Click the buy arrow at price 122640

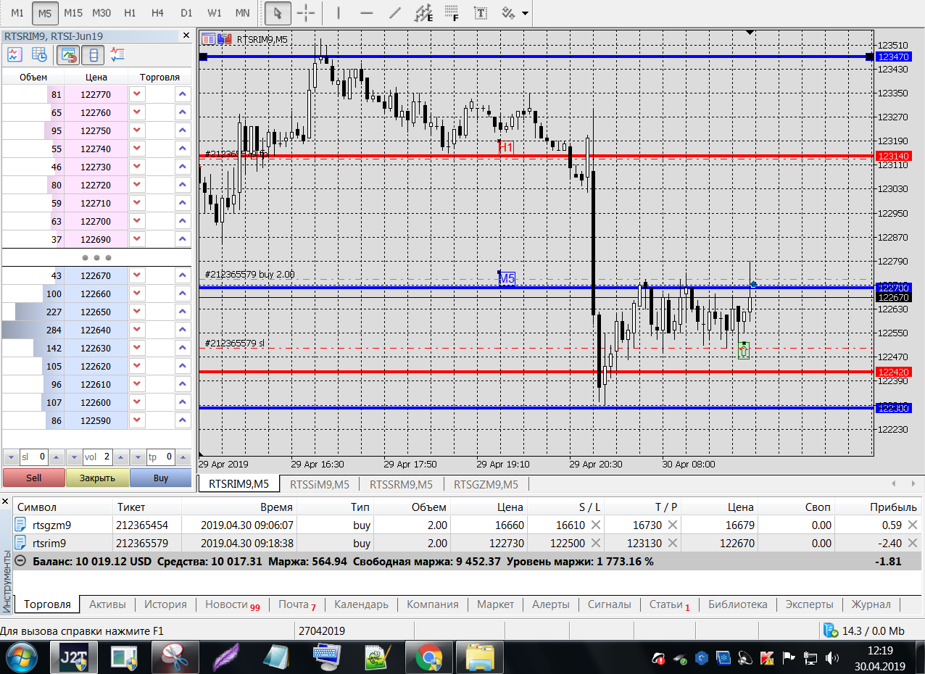pyautogui.click(x=182, y=330)
